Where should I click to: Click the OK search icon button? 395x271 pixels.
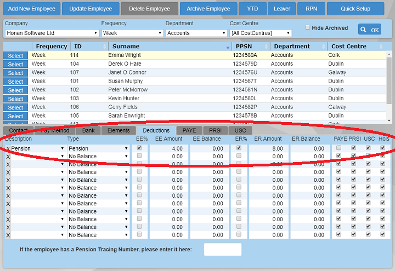tap(370, 30)
